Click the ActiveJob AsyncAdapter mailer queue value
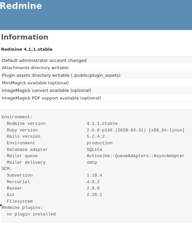 click(136, 156)
